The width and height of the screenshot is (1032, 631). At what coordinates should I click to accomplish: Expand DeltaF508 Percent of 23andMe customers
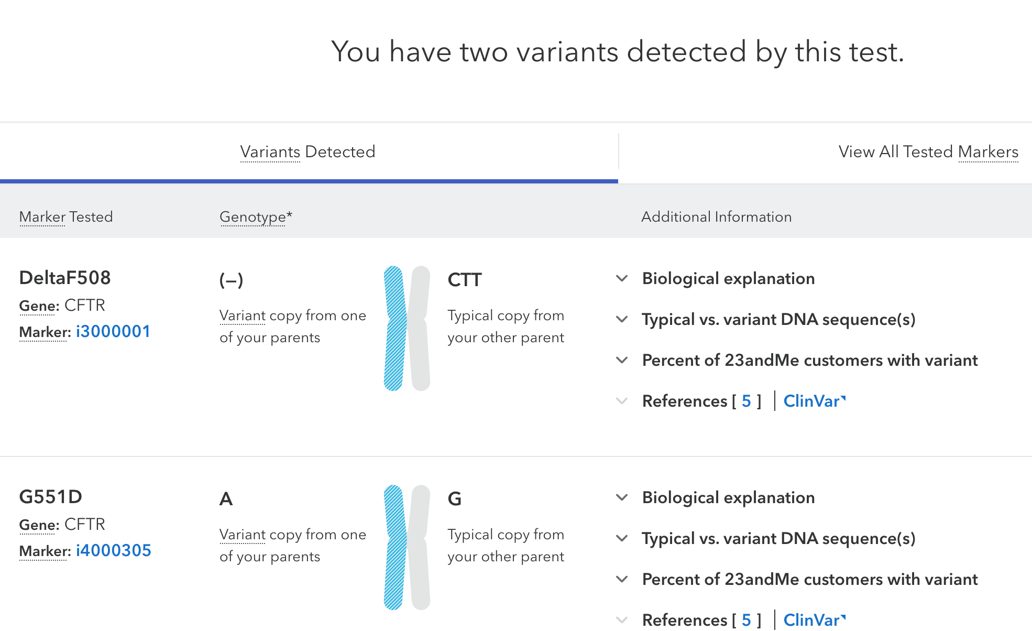point(622,360)
